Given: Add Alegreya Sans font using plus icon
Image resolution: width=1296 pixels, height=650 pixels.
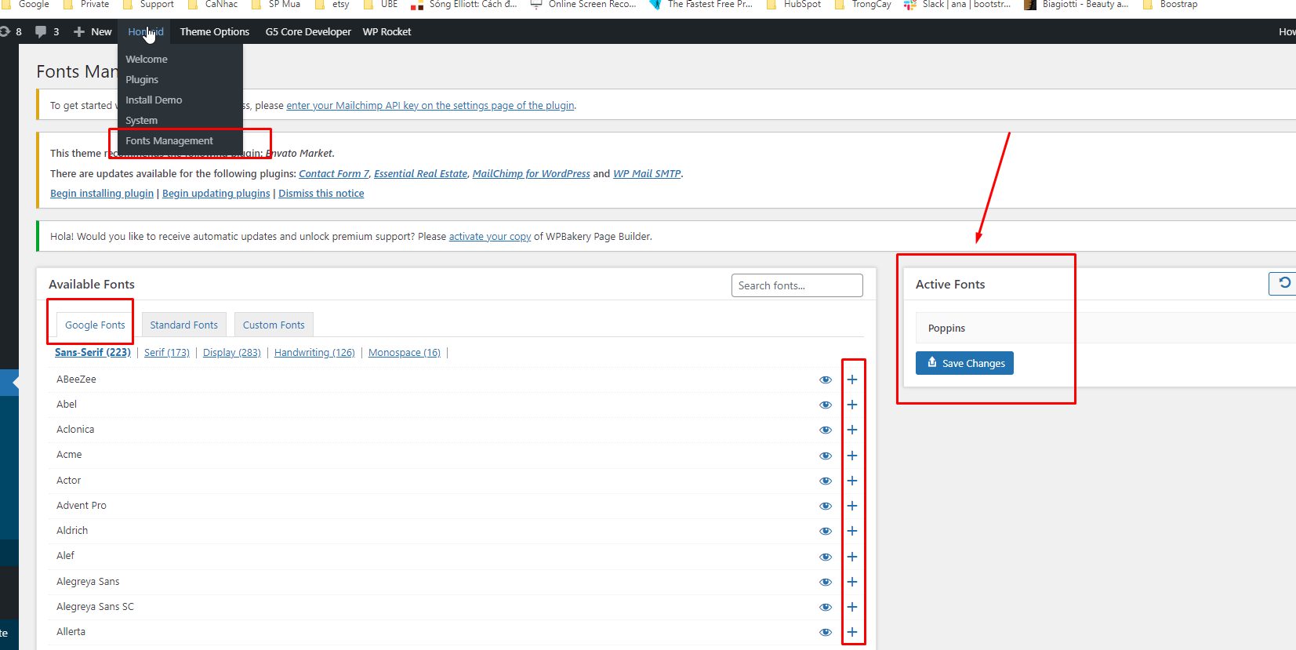Looking at the screenshot, I should (x=852, y=582).
